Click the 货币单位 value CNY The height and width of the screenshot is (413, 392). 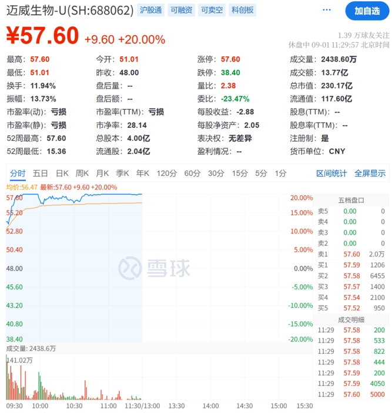coord(337,151)
